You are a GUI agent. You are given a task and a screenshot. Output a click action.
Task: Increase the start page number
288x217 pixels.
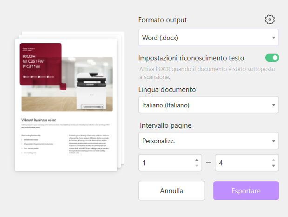point(197,160)
